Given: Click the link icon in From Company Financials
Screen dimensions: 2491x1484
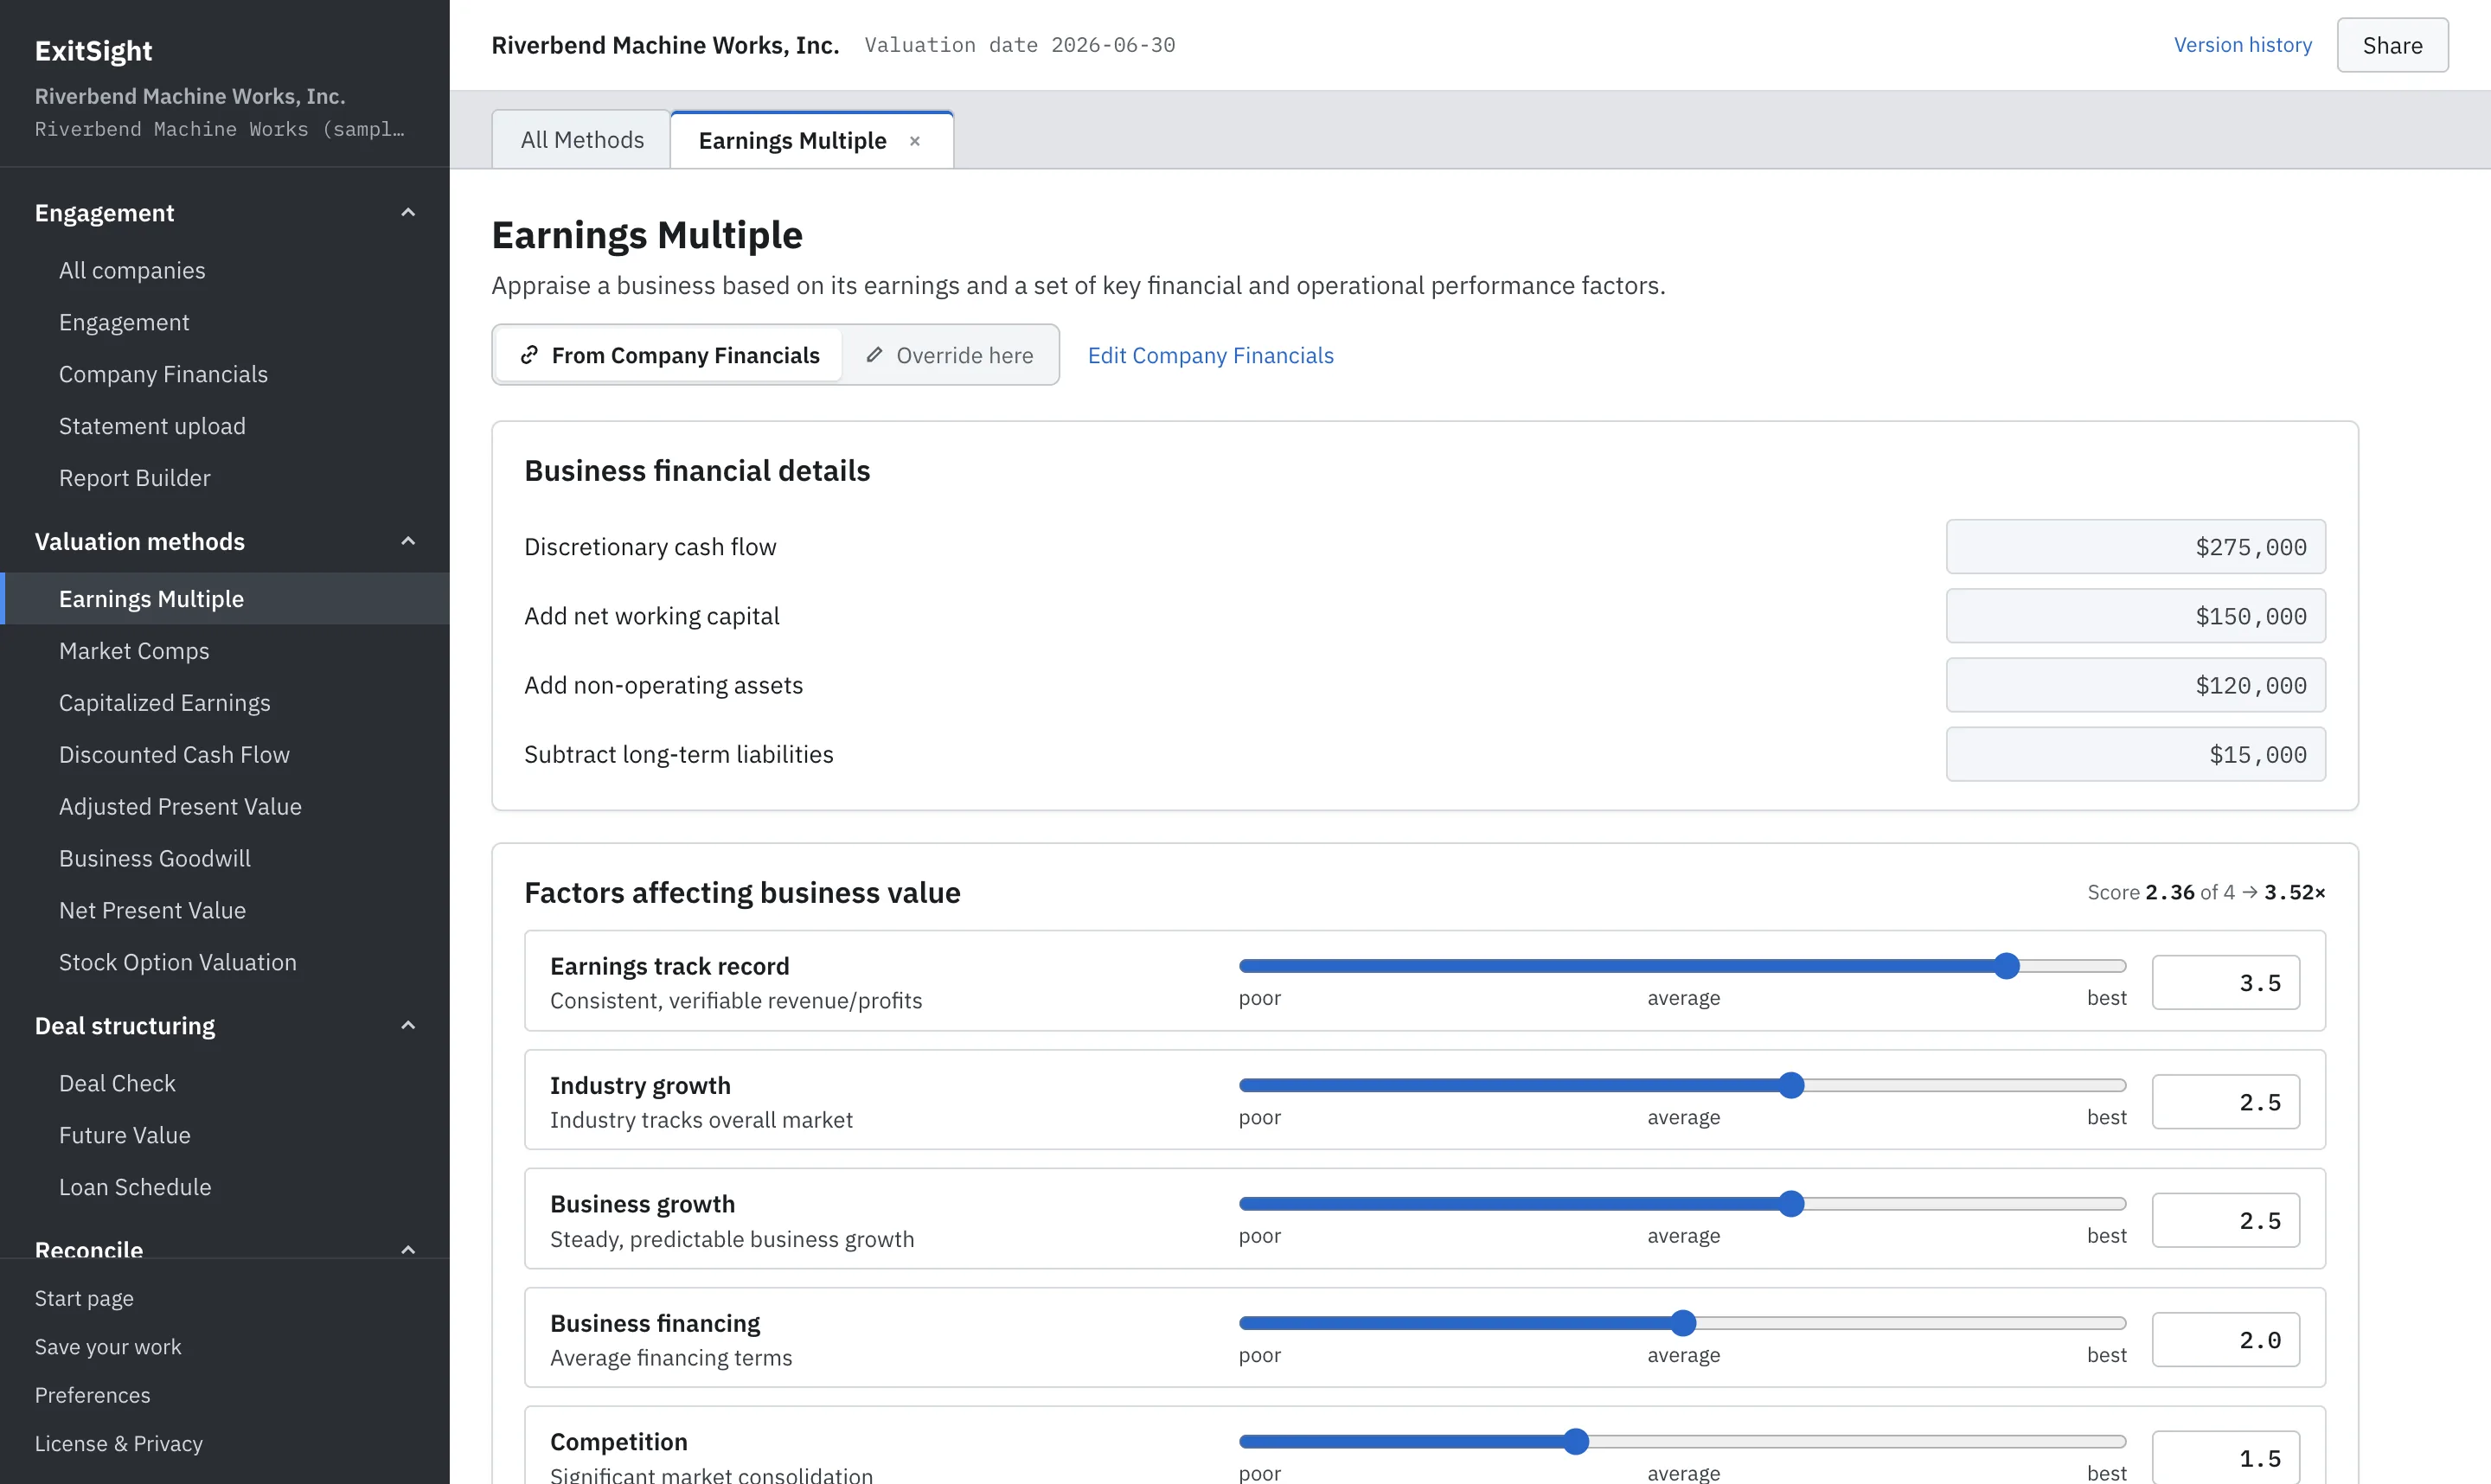Looking at the screenshot, I should pos(529,355).
